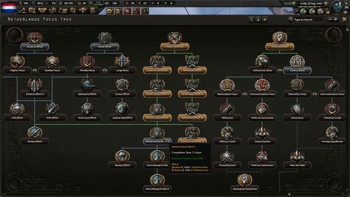Screen dimensions: 350x197
Task: Open the Nationalism Focus icon
Action: [227, 85]
